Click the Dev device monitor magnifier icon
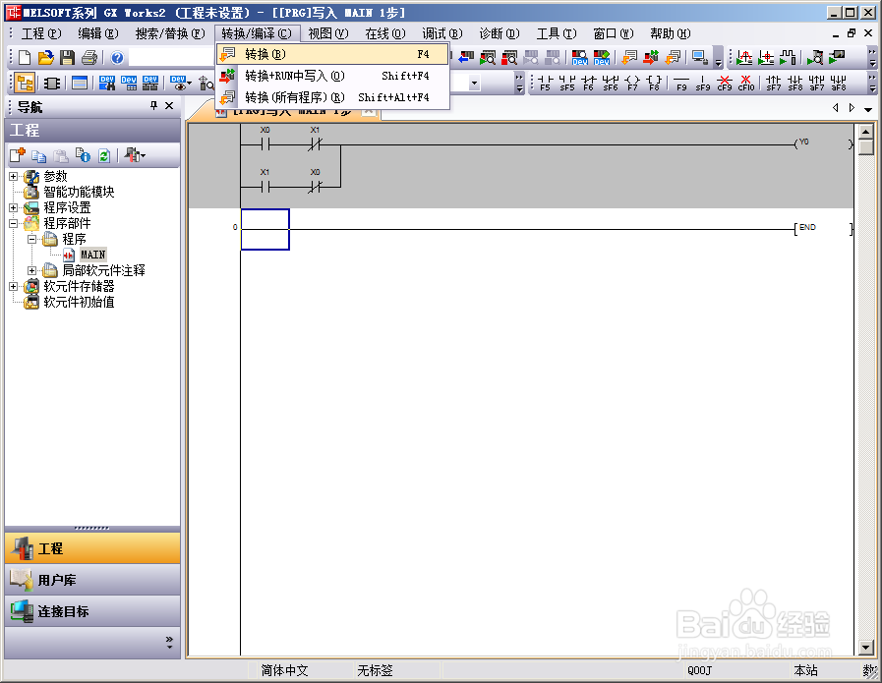 coord(580,57)
